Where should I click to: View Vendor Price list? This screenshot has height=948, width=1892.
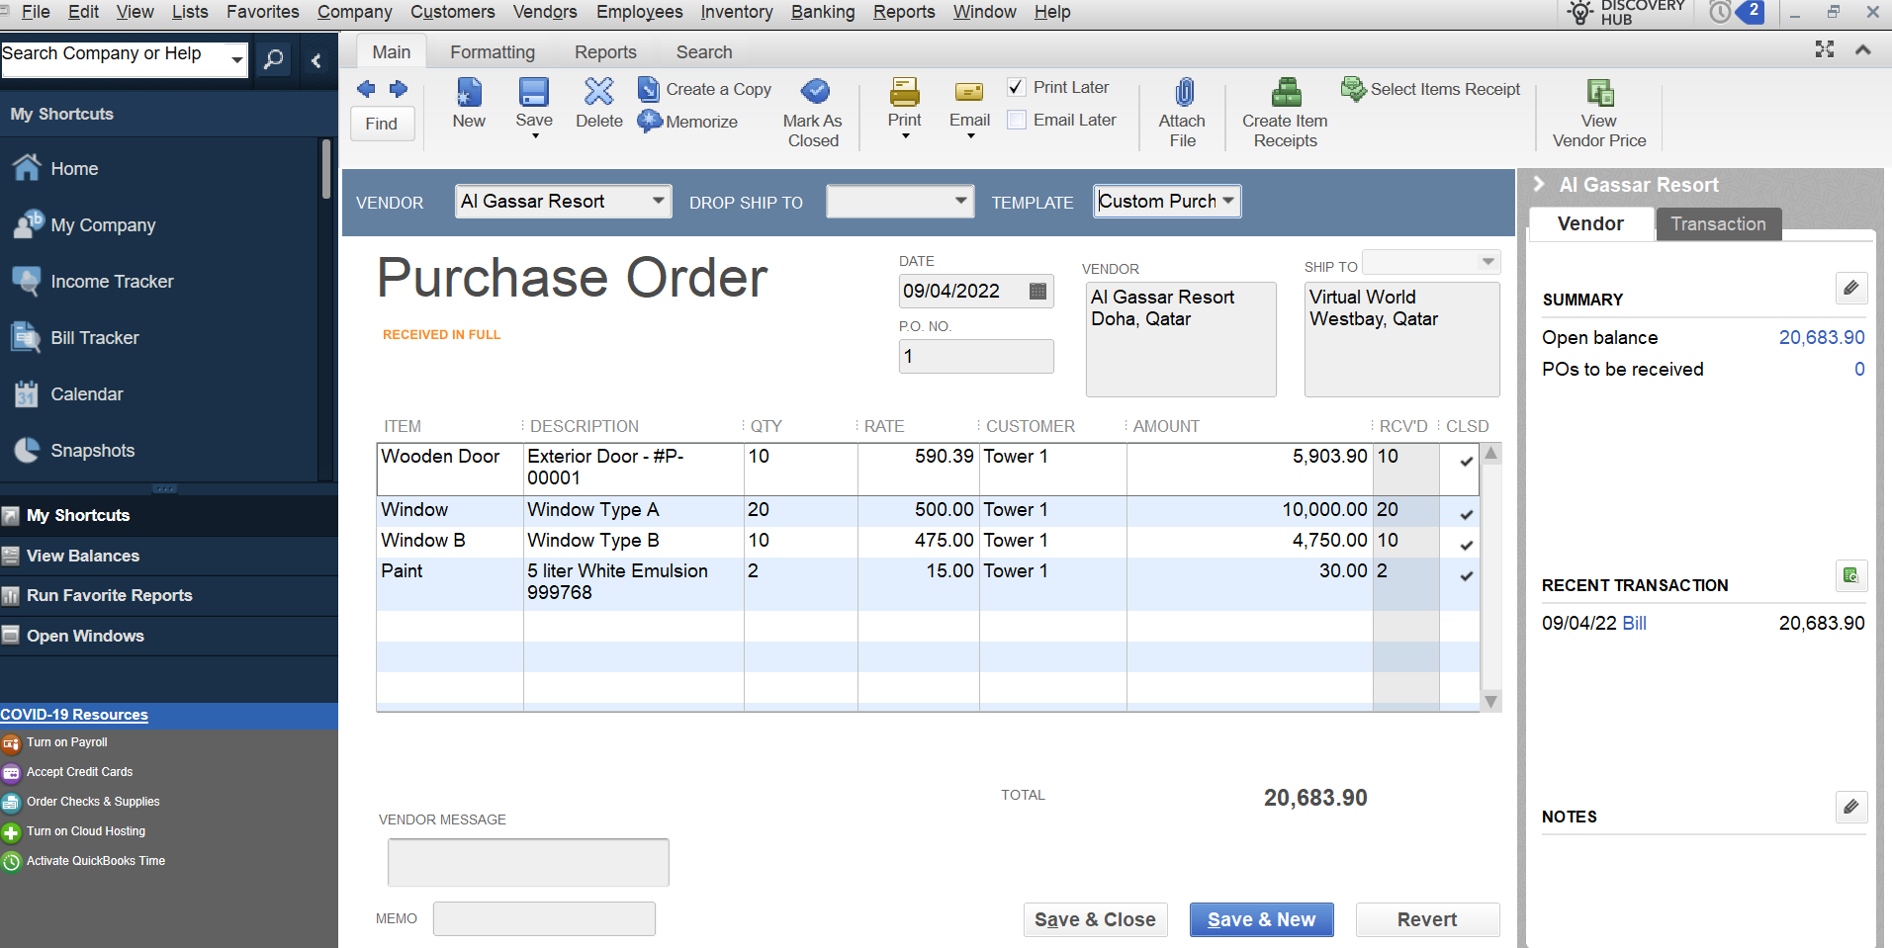(1599, 113)
